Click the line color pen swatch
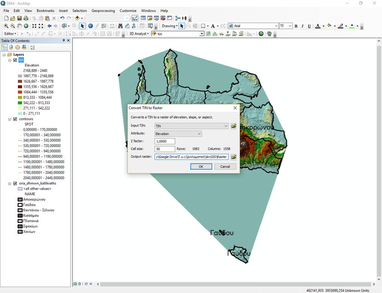 [341, 26]
